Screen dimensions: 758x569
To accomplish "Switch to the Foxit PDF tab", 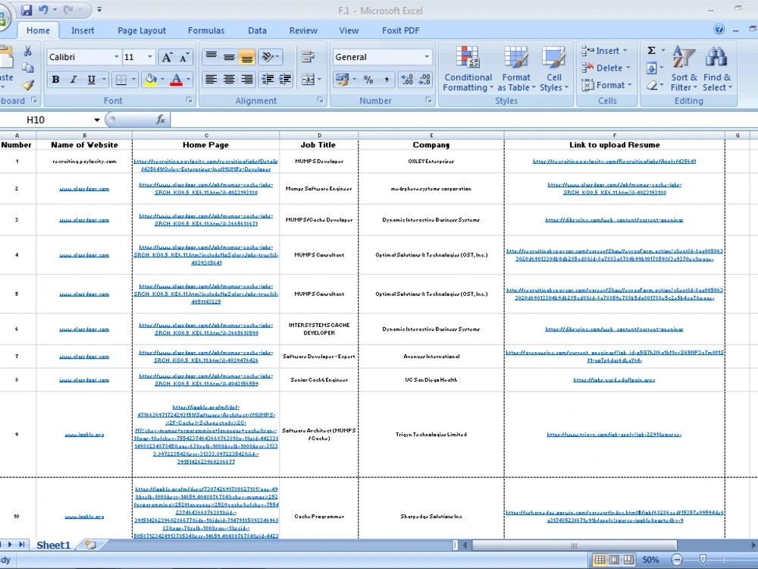I will tap(400, 30).
